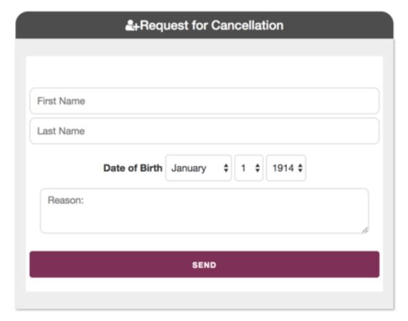Submit the form with the SEND button

pos(204,265)
